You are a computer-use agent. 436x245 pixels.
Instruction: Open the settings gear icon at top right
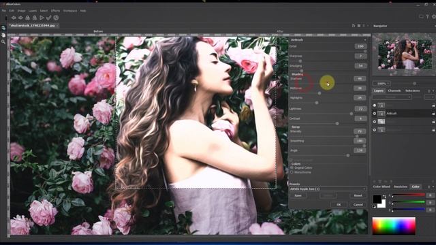433,17
